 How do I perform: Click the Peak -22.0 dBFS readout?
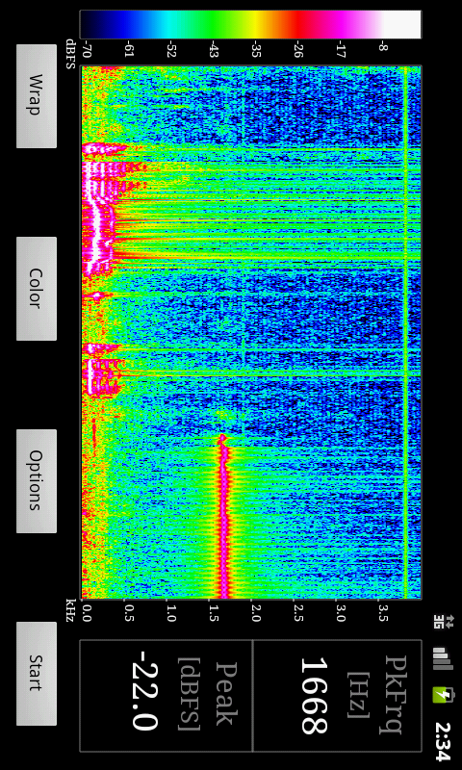click(x=166, y=695)
